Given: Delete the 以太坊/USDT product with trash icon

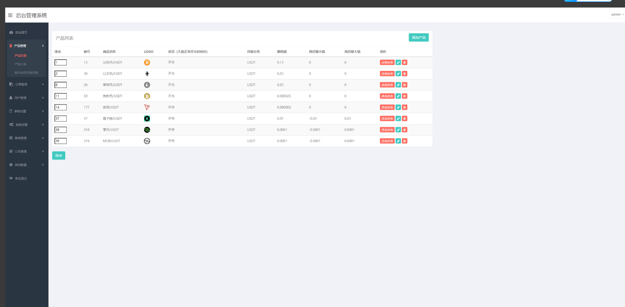Looking at the screenshot, I should [x=404, y=74].
